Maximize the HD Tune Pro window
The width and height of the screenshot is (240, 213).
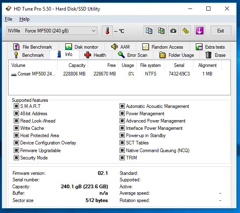pyautogui.click(x=208, y=9)
